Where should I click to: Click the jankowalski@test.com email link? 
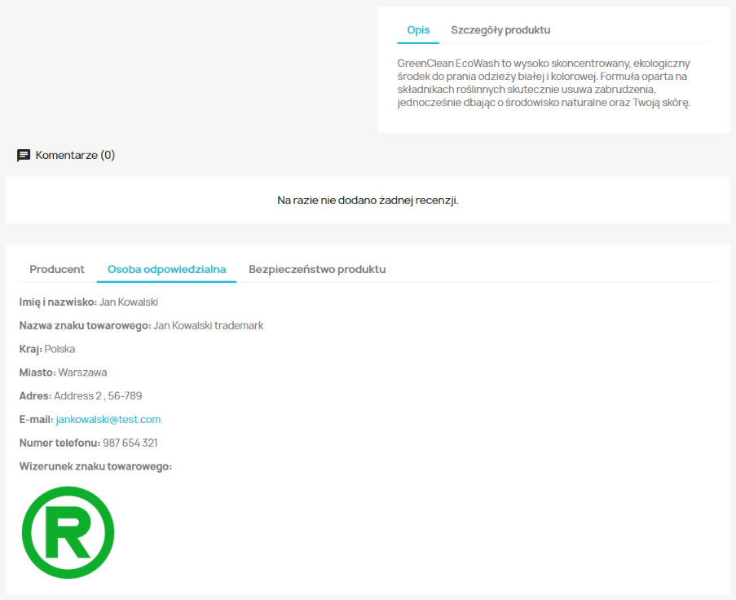pos(108,419)
